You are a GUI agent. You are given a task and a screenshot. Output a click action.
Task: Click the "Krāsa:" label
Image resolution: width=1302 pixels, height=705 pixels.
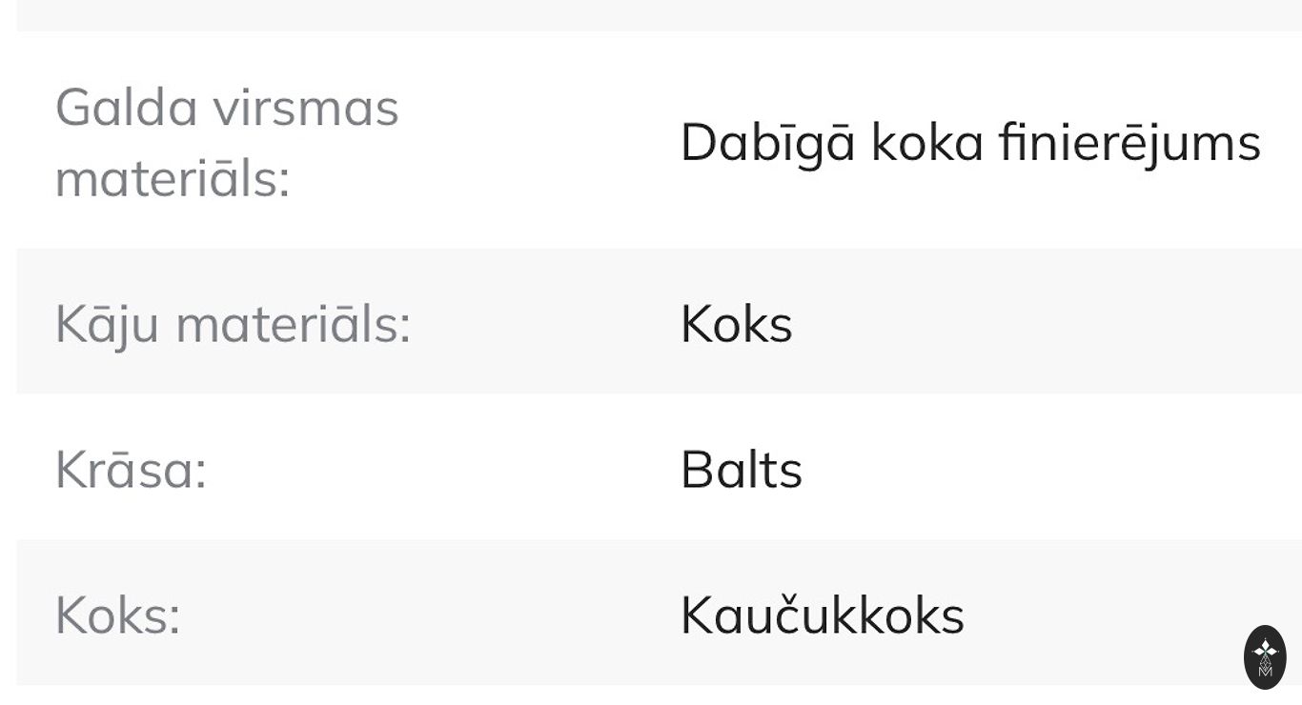tap(131, 470)
